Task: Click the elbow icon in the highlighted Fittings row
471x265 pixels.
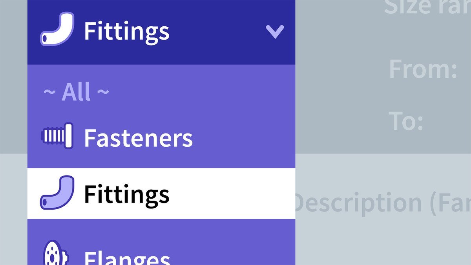Action: pos(57,192)
